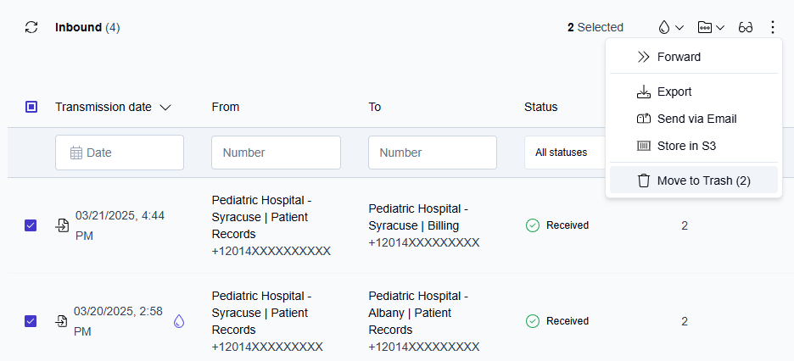Image resolution: width=794 pixels, height=361 pixels.
Task: Click the three-dot more options icon
Action: (772, 27)
